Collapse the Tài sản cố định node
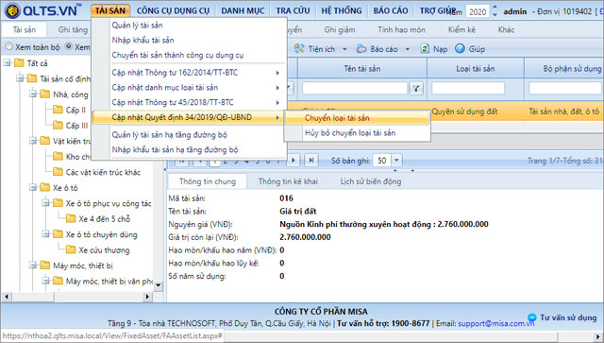This screenshot has height=343, width=604. pos(21,78)
